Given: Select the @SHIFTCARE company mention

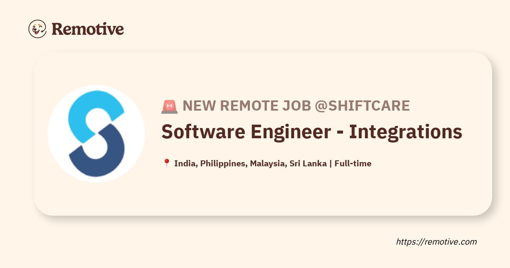Looking at the screenshot, I should click(x=362, y=106).
